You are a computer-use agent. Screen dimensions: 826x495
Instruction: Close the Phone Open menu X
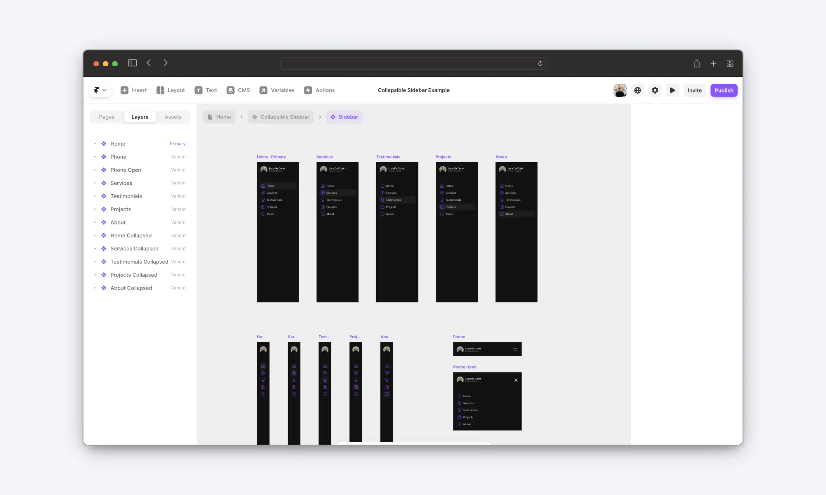click(x=516, y=380)
